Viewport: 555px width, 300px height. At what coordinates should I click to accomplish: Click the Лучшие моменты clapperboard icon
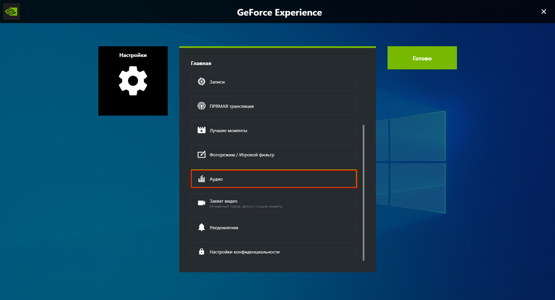[201, 130]
